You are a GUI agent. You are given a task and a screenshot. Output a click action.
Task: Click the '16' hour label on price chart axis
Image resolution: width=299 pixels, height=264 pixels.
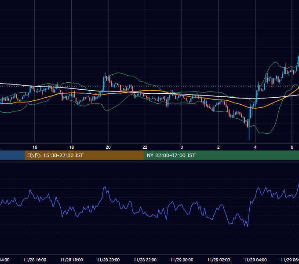point(35,147)
